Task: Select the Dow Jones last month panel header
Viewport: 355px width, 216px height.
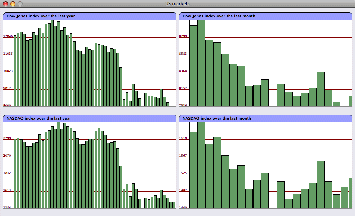Action: point(265,16)
